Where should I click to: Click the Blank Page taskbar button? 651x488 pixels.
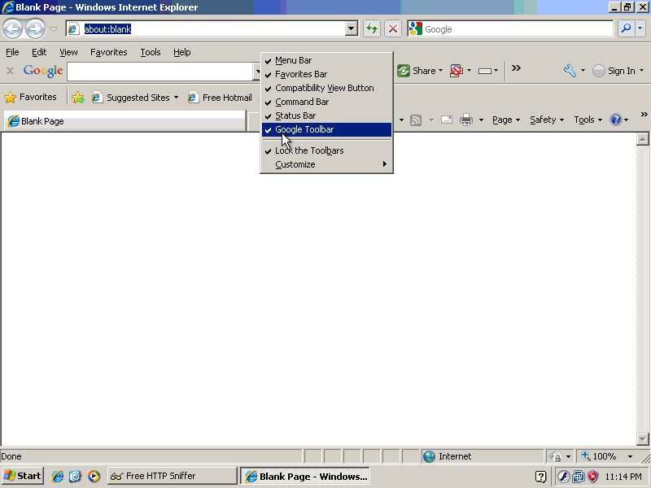(305, 476)
